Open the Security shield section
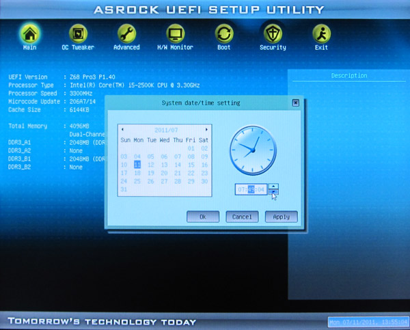This screenshot has height=330, width=410. tap(273, 34)
